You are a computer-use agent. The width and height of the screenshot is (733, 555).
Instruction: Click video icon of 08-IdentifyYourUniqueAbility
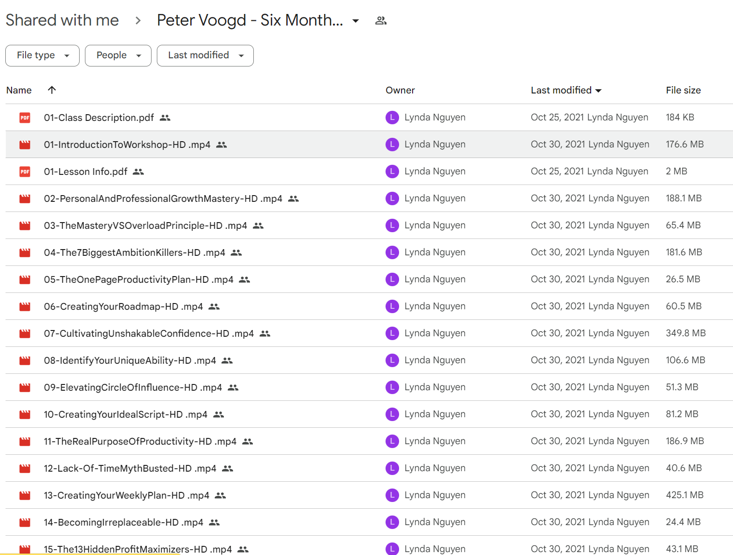(x=25, y=360)
